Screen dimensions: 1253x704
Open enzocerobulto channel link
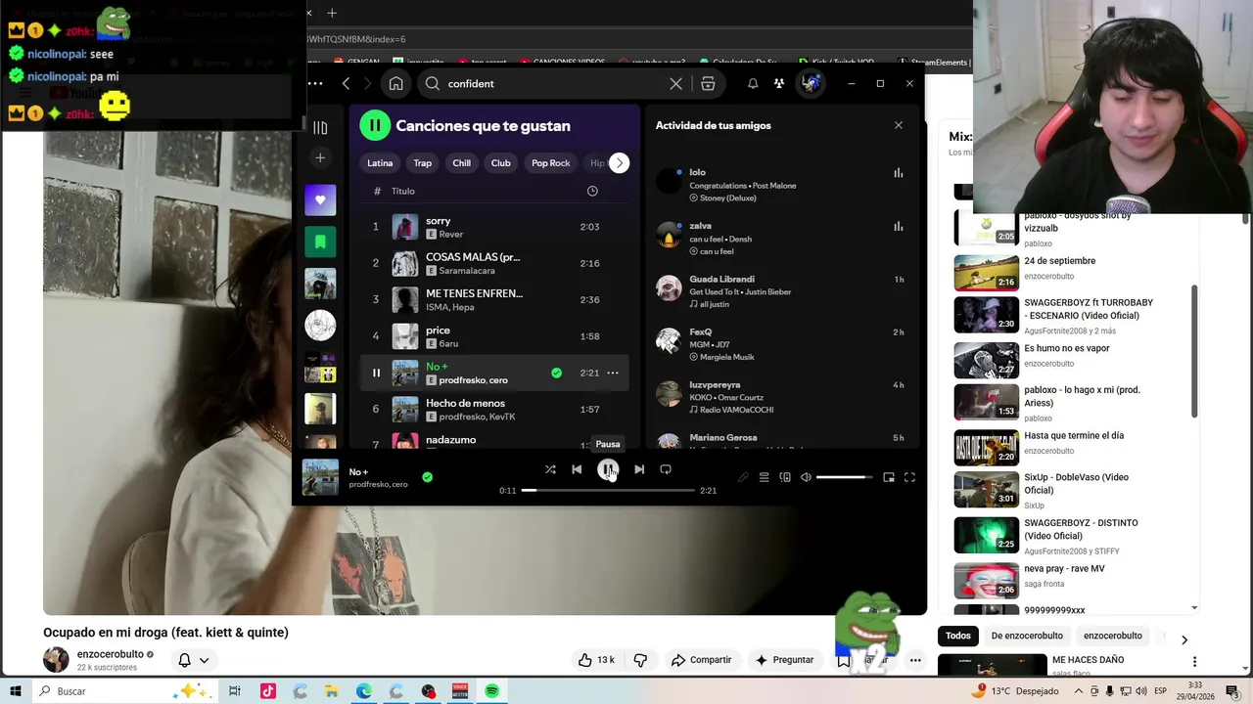pos(111,654)
